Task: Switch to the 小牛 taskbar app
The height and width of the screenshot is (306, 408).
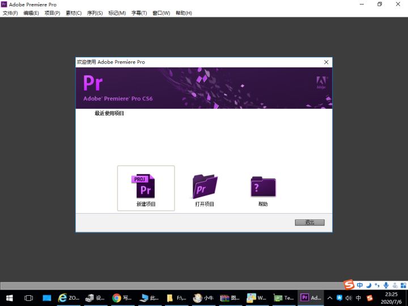Action: click(203, 298)
